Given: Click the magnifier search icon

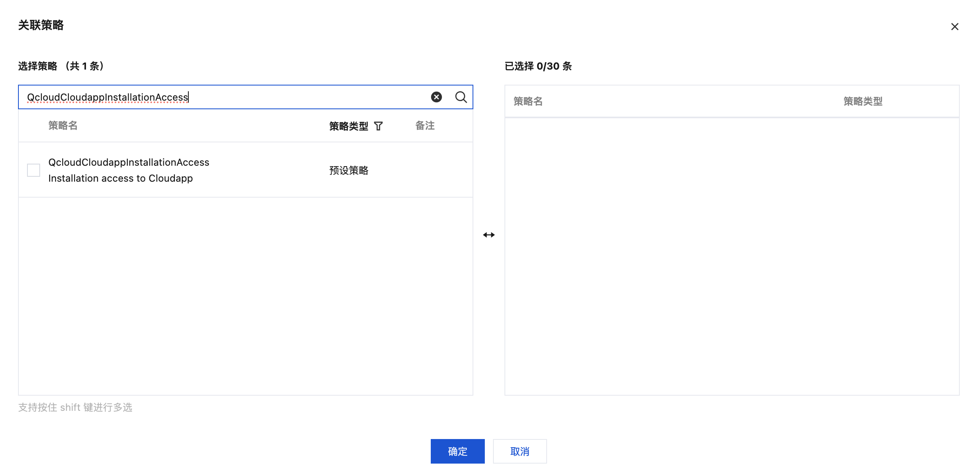Looking at the screenshot, I should pyautogui.click(x=461, y=97).
